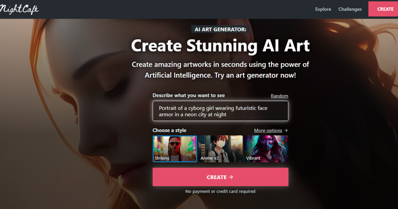
Task: Click the Random prompt link
Action: [x=279, y=96]
